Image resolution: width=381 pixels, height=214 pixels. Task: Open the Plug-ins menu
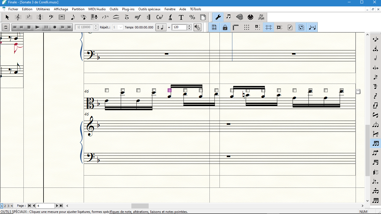tap(128, 9)
